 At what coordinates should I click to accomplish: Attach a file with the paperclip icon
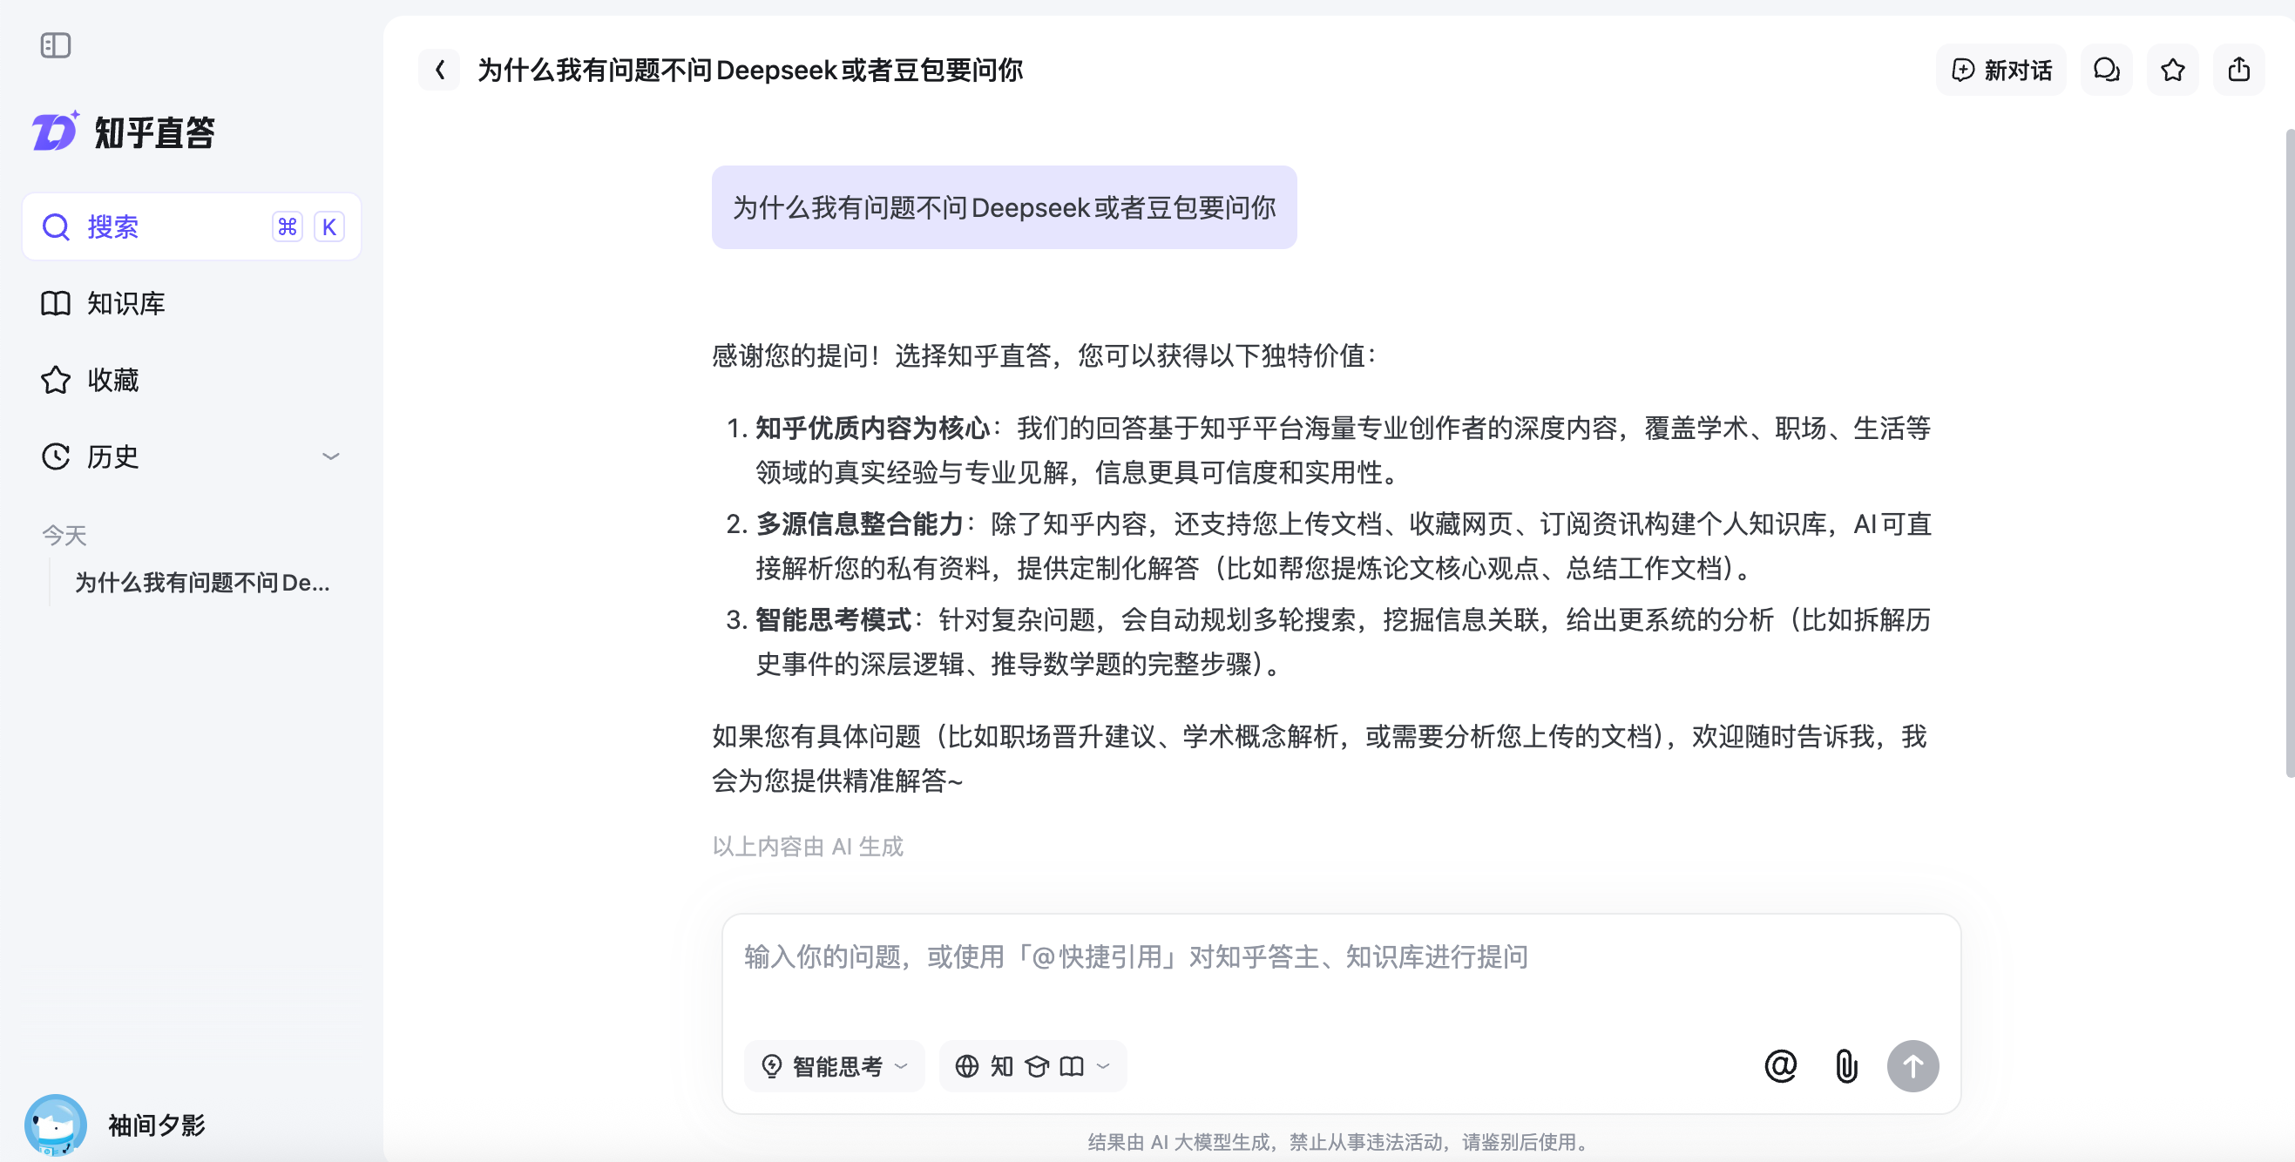[x=1845, y=1065]
